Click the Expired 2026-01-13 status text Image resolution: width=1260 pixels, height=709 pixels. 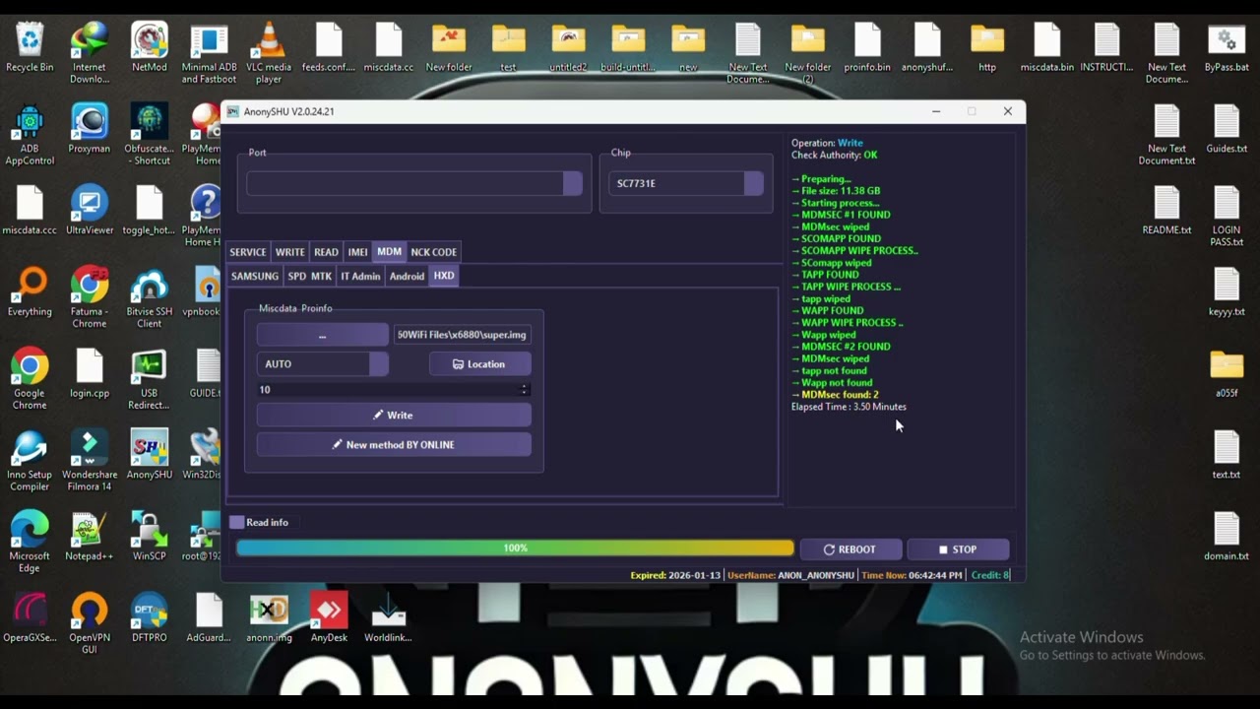point(675,575)
